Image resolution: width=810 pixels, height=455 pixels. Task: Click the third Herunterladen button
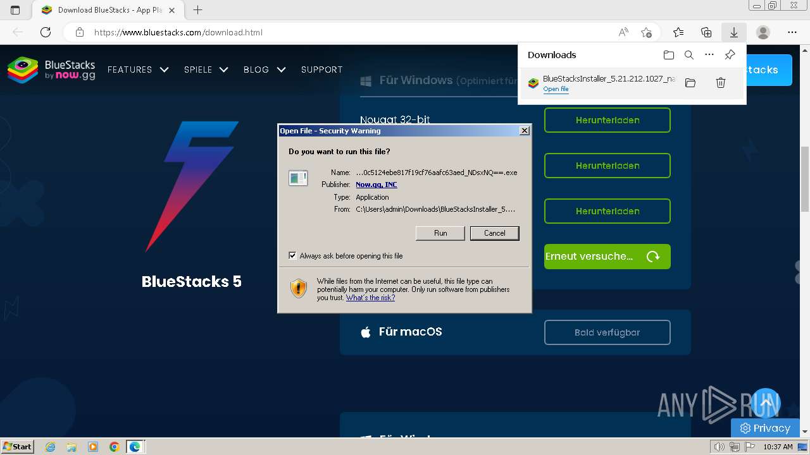pos(607,211)
